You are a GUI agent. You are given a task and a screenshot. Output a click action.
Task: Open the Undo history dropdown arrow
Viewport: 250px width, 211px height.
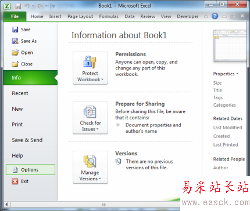coord(33,6)
